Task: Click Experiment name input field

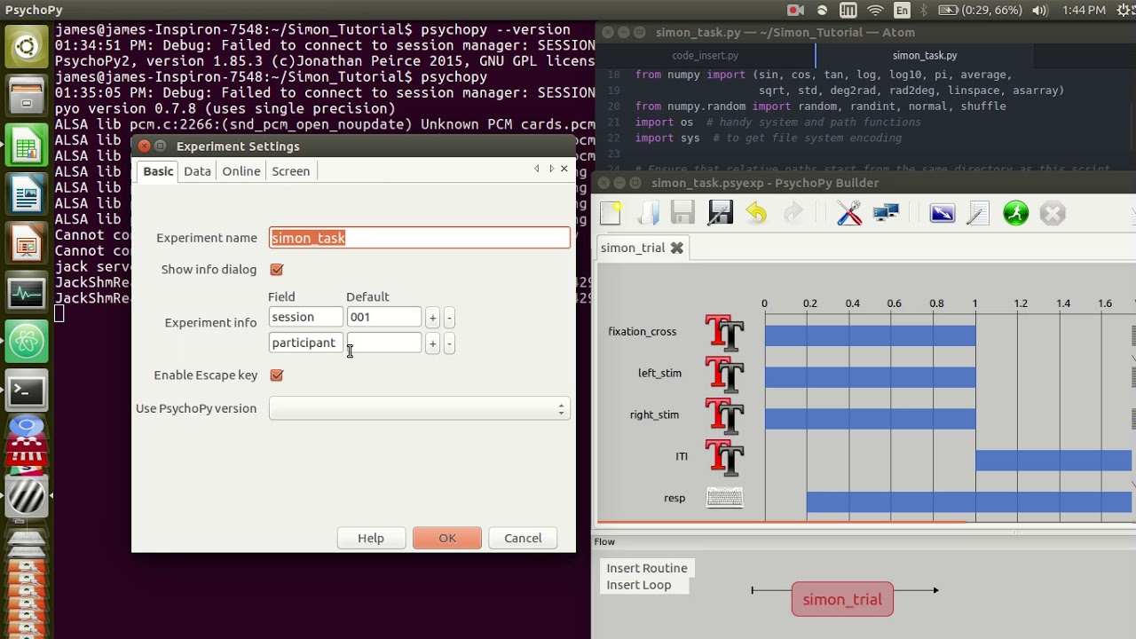Action: [x=420, y=238]
